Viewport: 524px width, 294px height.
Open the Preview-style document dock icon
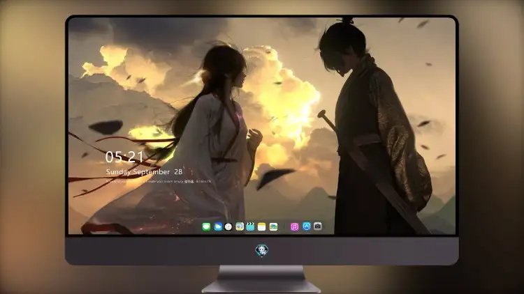239,226
